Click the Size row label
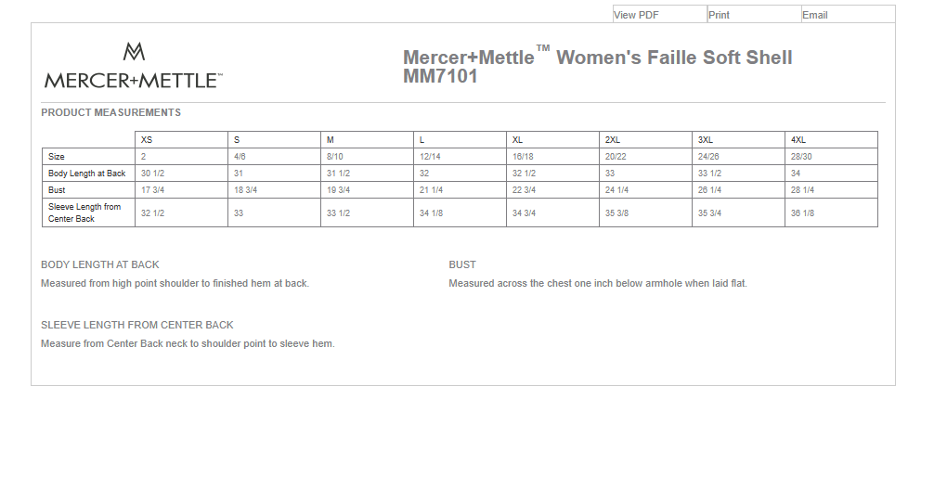947x502 pixels. tap(57, 157)
